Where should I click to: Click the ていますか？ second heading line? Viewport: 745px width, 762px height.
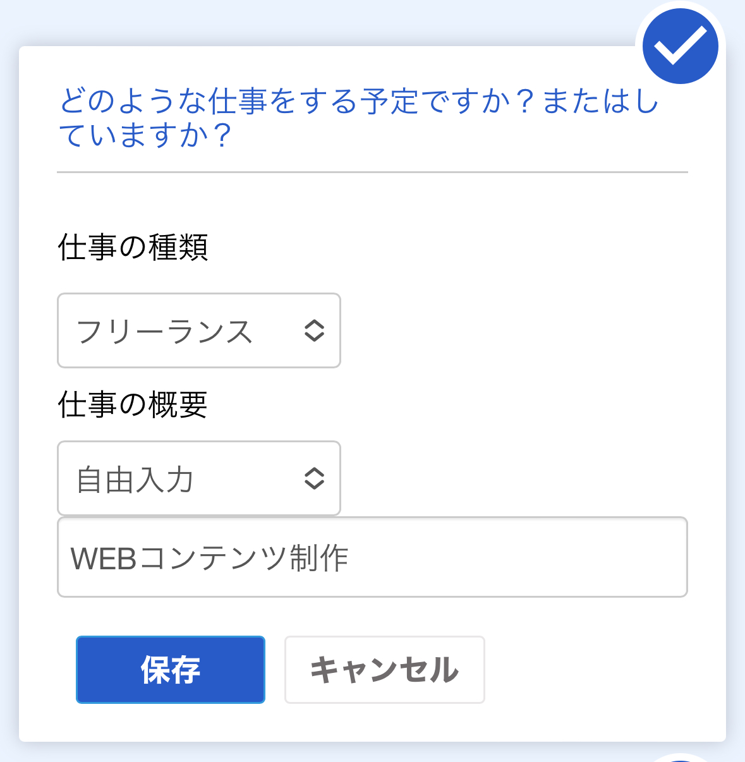tap(145, 135)
